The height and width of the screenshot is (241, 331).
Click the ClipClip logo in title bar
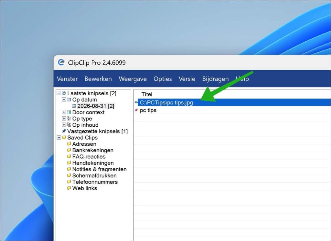(x=61, y=62)
